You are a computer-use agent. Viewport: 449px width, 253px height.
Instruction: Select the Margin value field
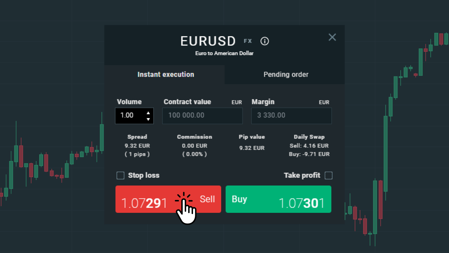click(x=291, y=116)
